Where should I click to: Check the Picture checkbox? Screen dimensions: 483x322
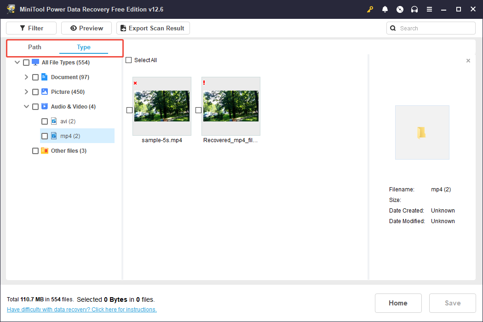[x=35, y=92]
